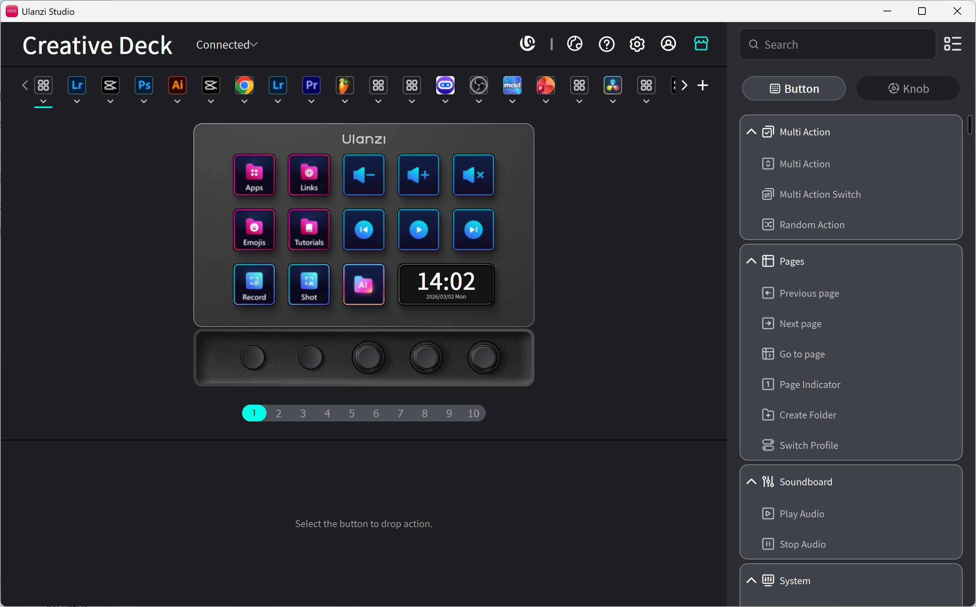The image size is (976, 607).
Task: Select the Button mode toggle
Action: (x=794, y=88)
